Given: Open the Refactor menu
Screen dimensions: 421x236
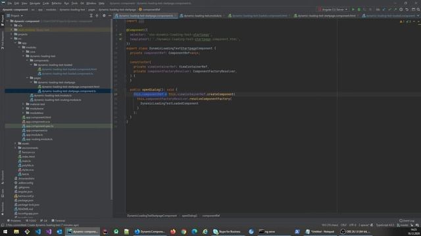Looking at the screenshot, I should (57, 3).
